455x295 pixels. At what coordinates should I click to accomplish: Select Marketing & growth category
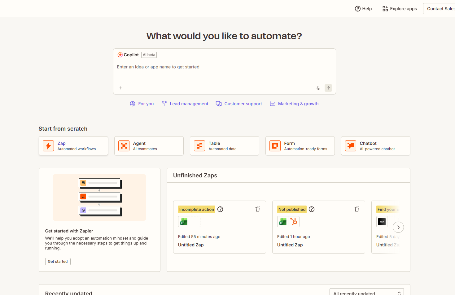click(x=294, y=104)
